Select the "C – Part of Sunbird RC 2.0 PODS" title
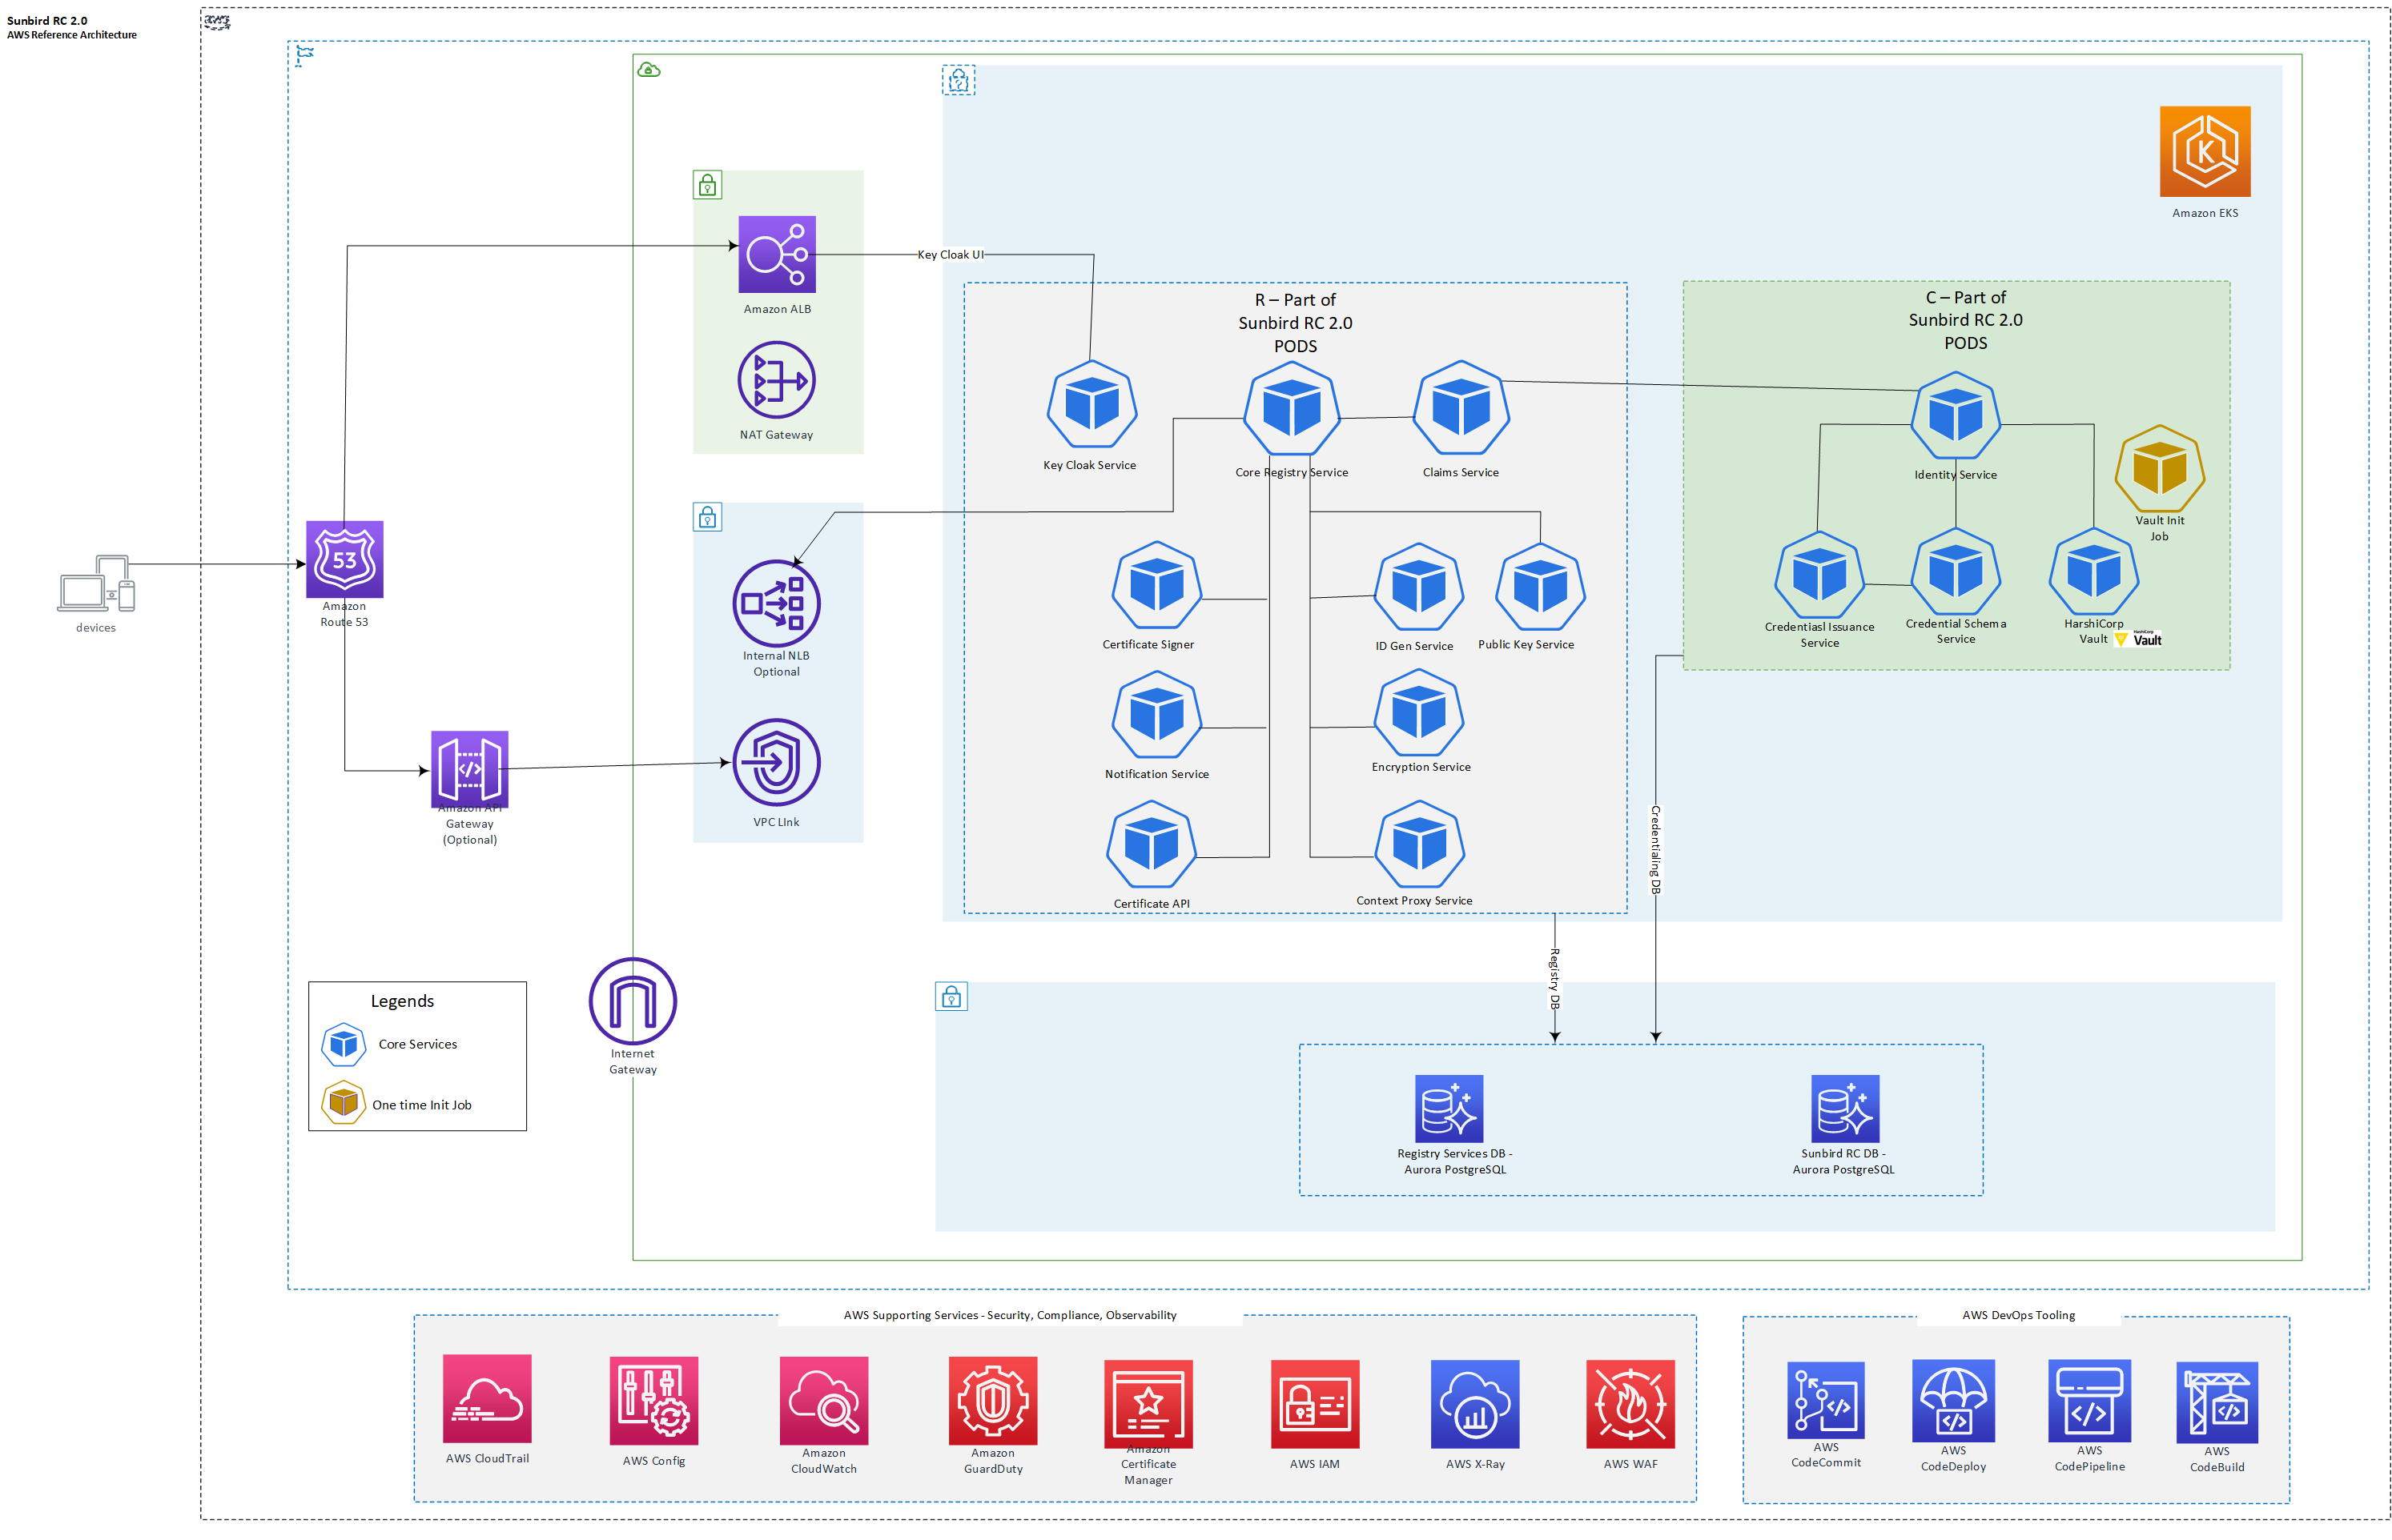Screen dimensions: 2392x1540 (x=1965, y=319)
